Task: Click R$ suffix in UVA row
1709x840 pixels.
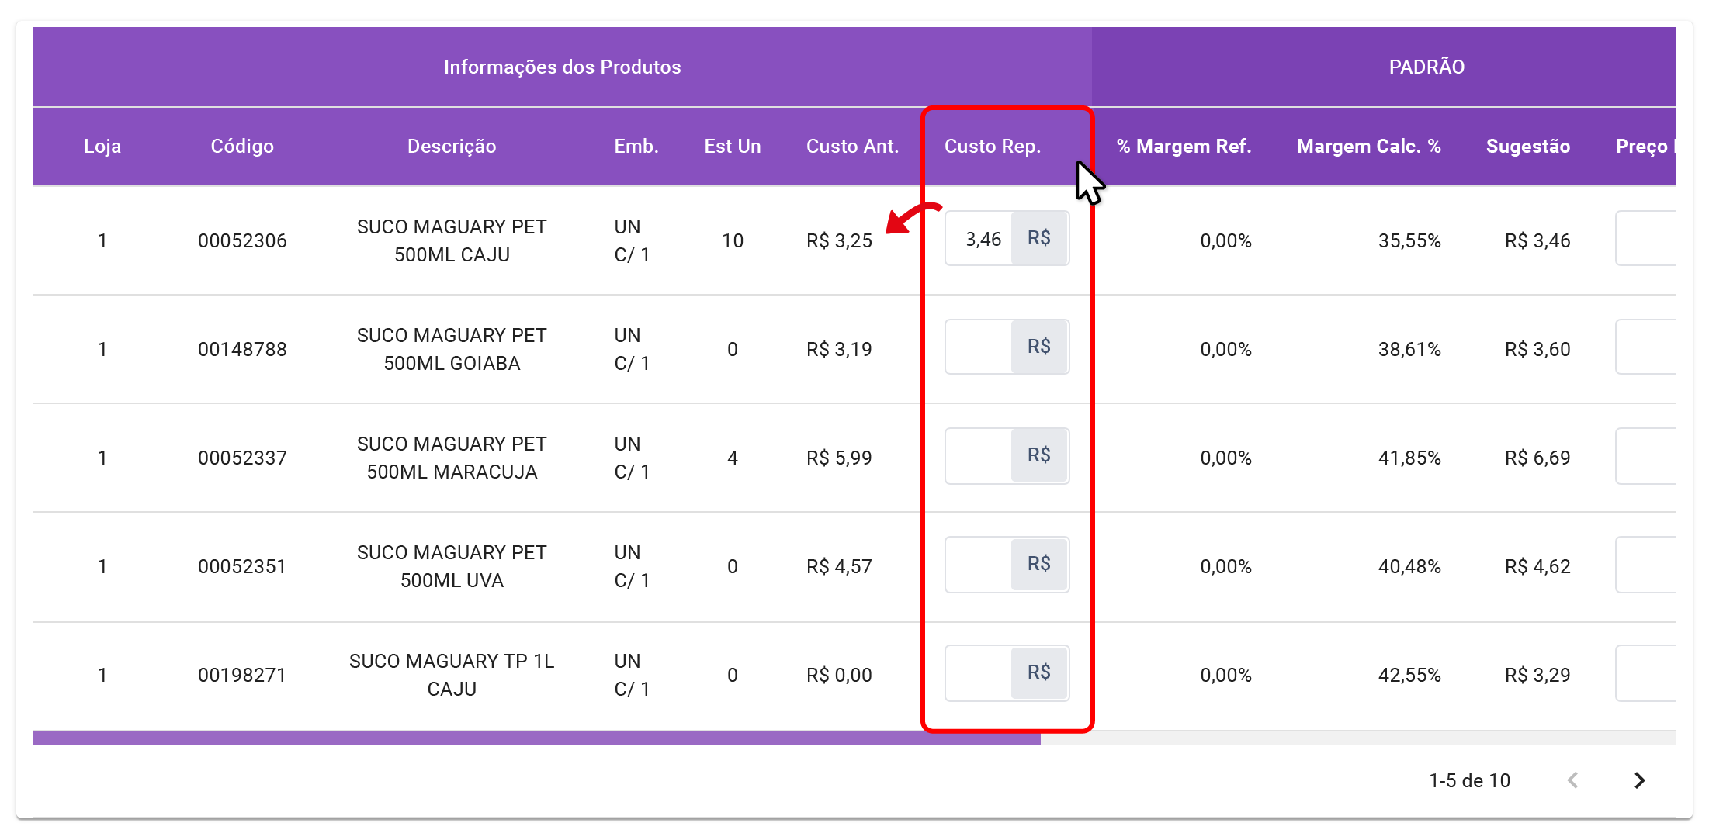Action: point(1039,564)
